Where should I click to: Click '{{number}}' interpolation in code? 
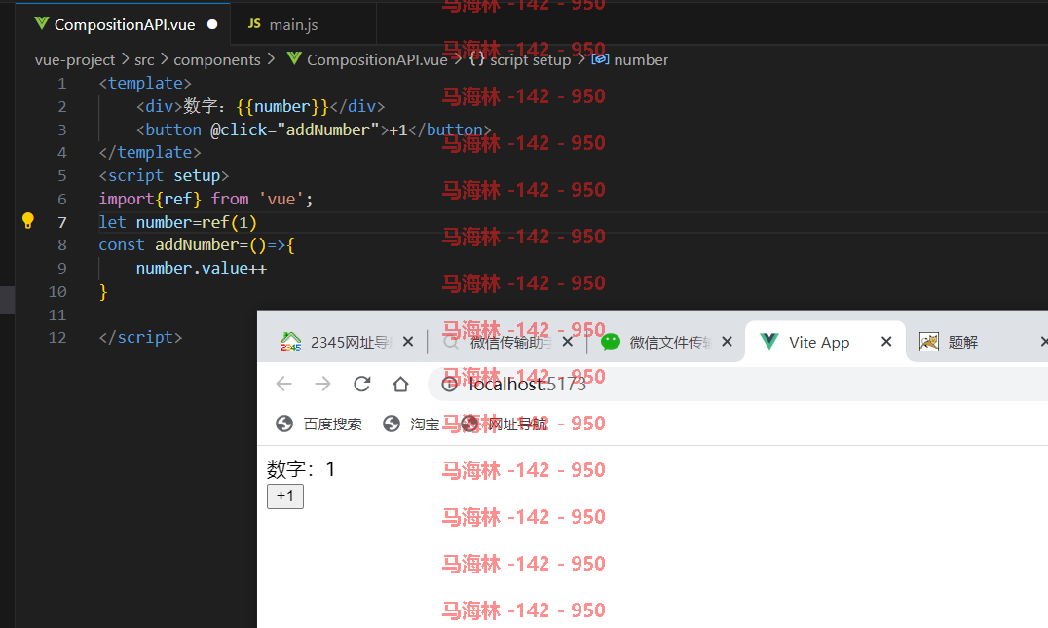pos(282,107)
